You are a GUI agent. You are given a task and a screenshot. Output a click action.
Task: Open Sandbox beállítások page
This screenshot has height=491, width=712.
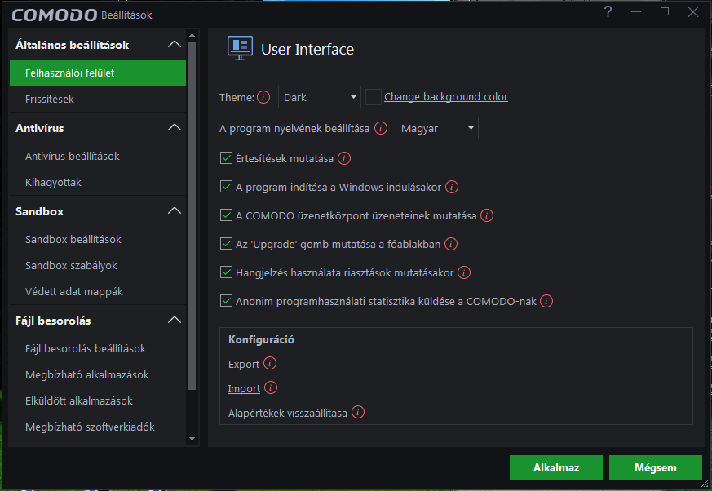(x=98, y=239)
